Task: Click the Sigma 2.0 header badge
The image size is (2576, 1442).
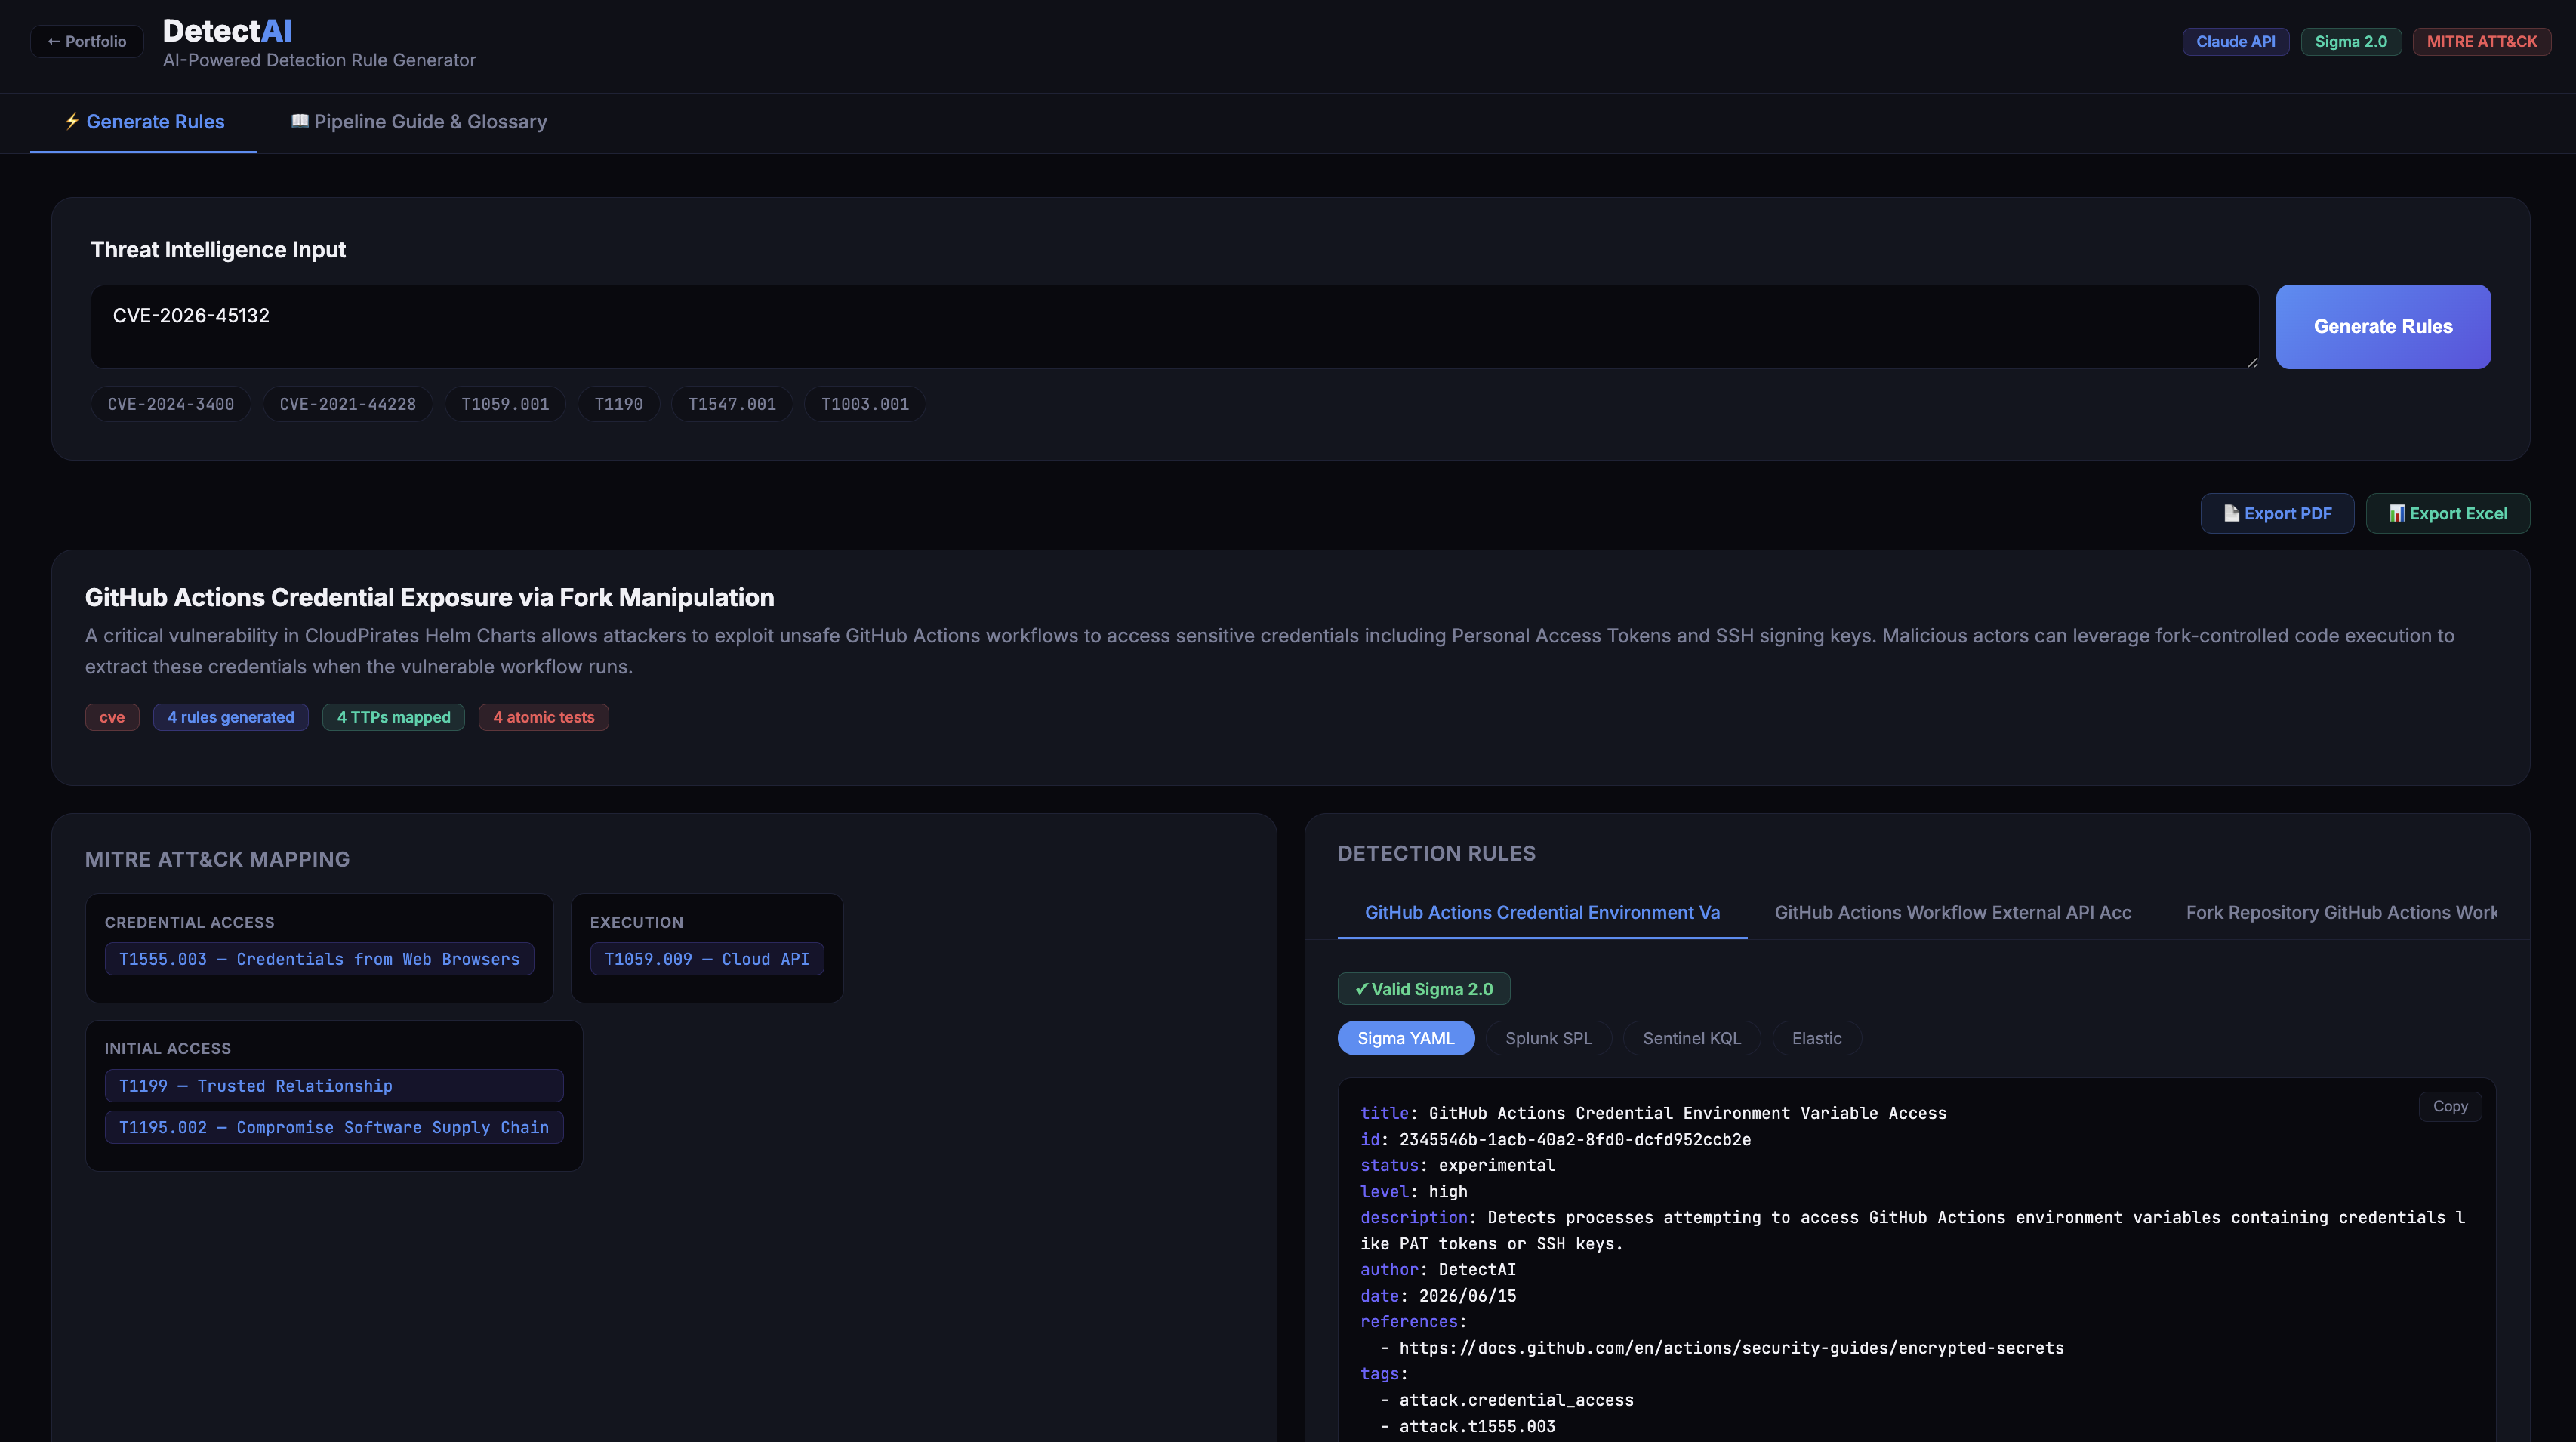Action: [x=2350, y=41]
